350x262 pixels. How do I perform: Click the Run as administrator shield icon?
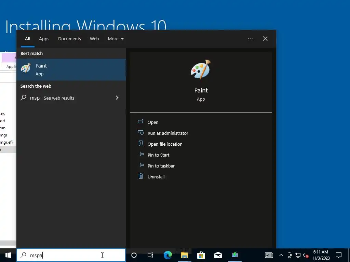tap(140, 133)
